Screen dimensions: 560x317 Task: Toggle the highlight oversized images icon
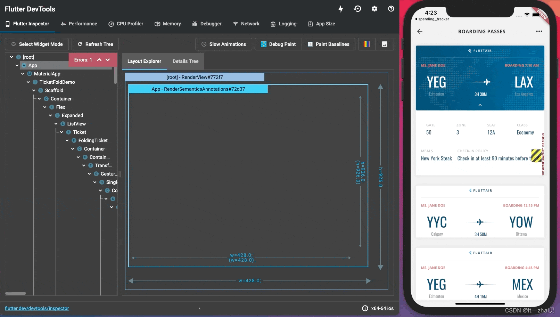coord(384,44)
